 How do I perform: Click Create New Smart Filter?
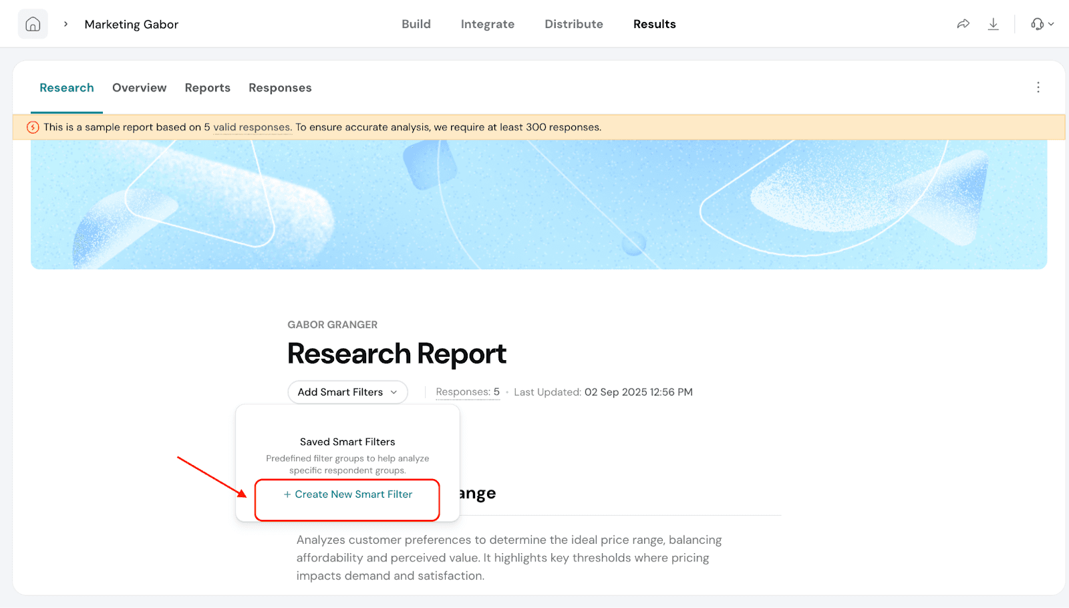tap(347, 494)
